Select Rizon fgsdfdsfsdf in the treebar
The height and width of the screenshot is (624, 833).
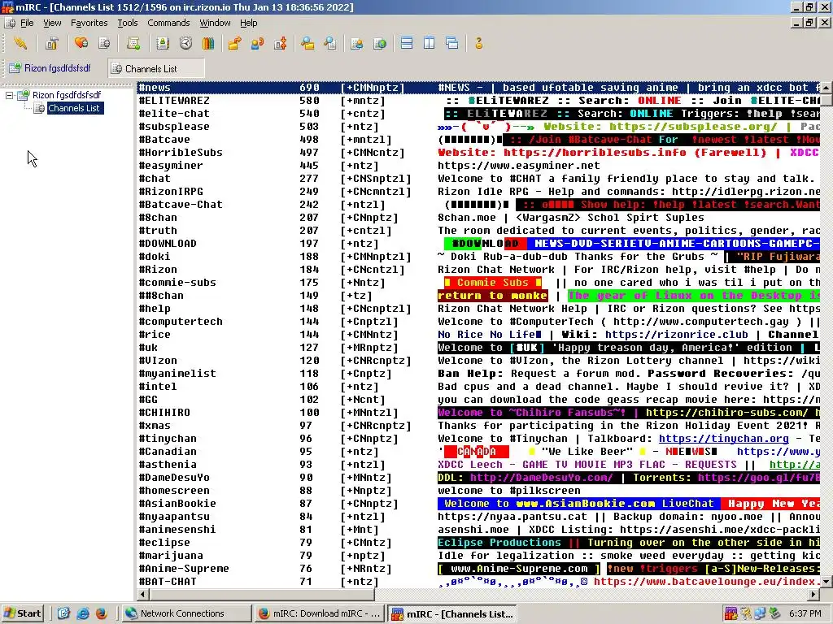point(67,95)
